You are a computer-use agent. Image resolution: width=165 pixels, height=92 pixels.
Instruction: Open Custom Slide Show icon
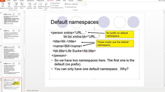[x=22, y=4]
